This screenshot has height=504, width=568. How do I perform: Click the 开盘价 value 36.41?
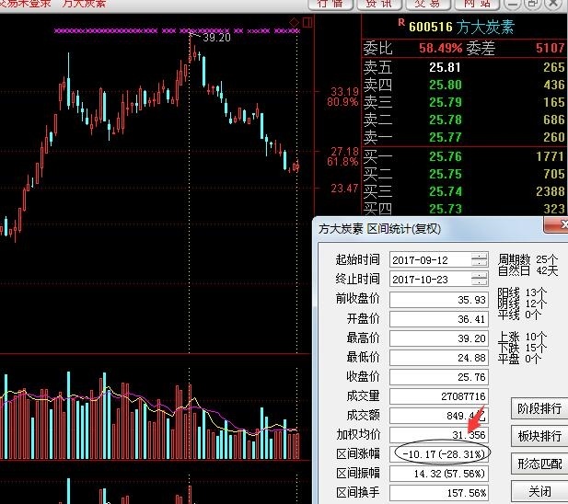(x=439, y=319)
